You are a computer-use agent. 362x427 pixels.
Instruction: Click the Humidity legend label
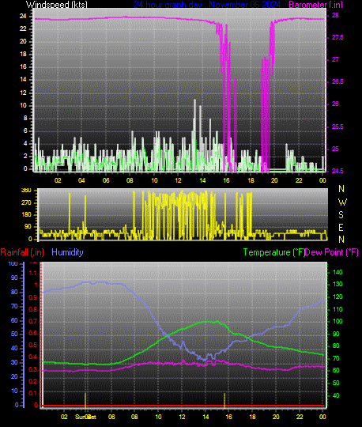point(67,252)
